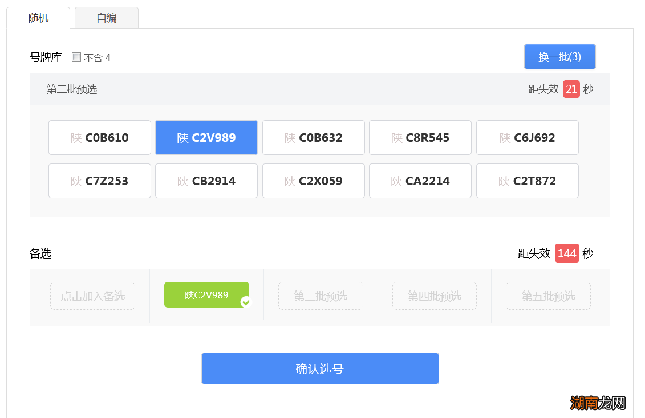The image size is (645, 418).
Task: Click the 第五批预选 placeholder slot
Action: point(548,296)
